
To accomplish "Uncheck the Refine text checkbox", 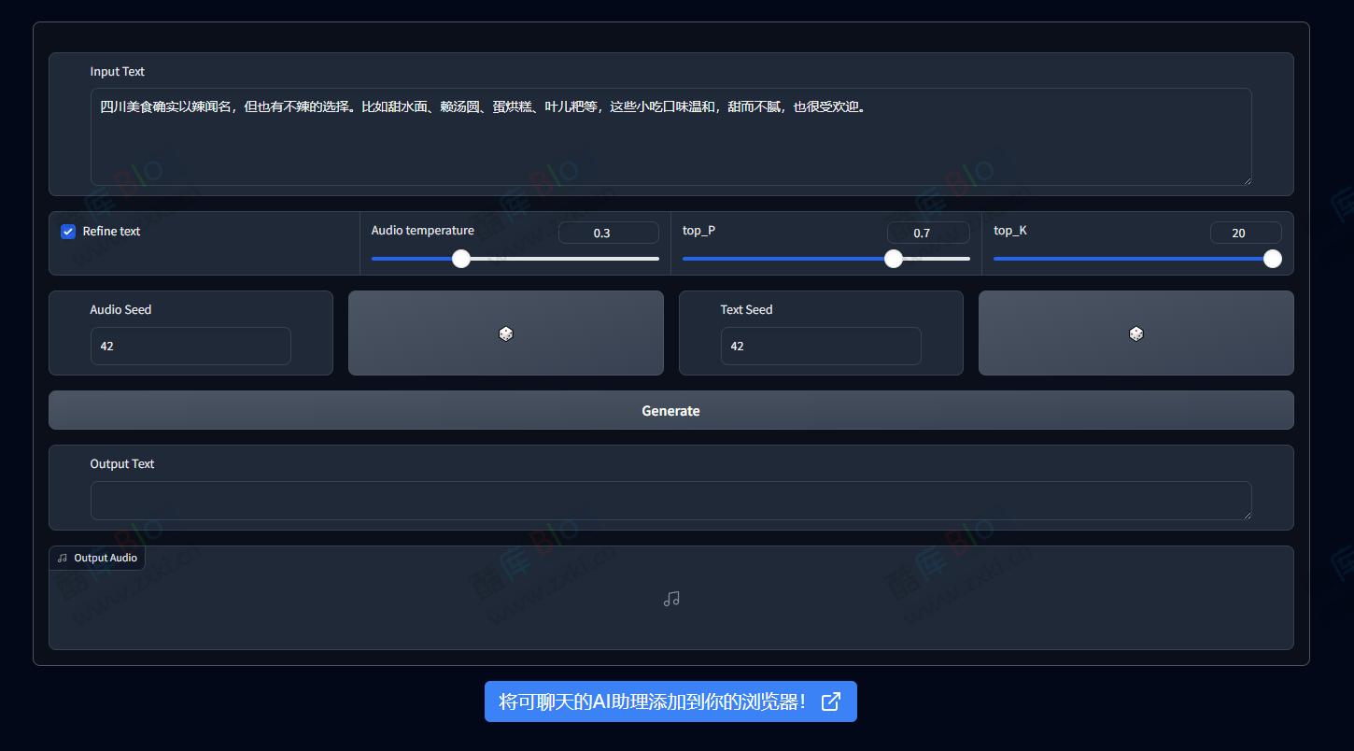I will click(x=68, y=232).
